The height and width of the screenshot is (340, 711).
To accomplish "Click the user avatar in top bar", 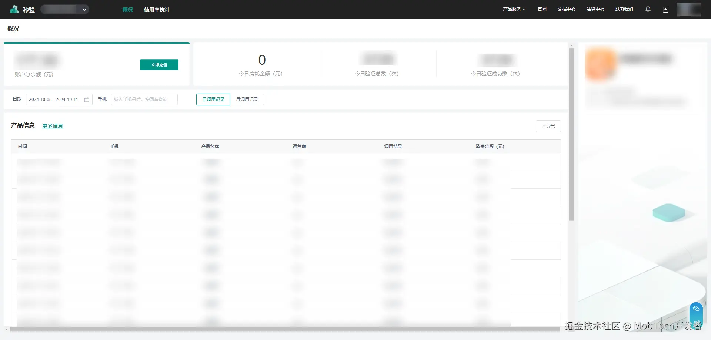I will (x=689, y=9).
